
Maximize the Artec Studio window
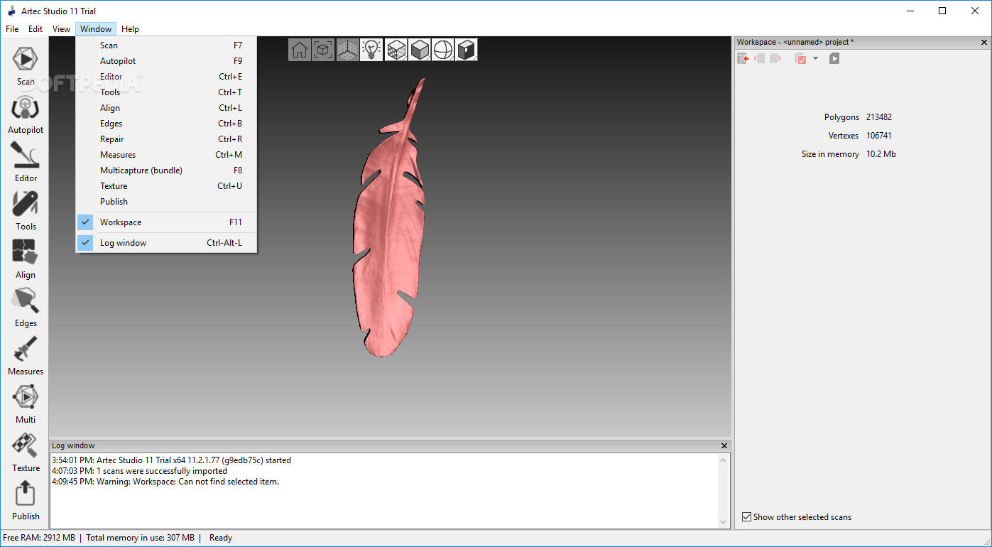[942, 11]
